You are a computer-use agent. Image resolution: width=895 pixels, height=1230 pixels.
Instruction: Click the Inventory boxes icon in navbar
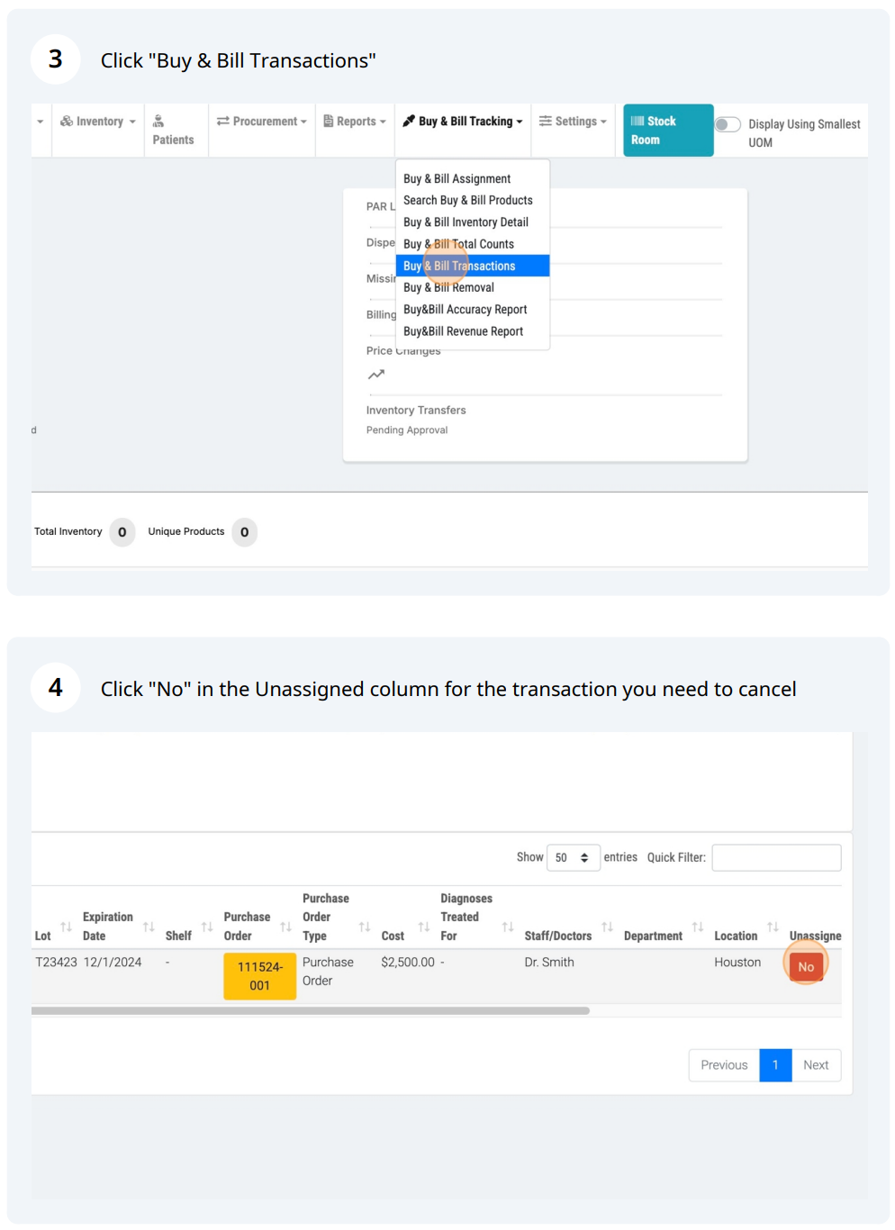click(x=67, y=122)
